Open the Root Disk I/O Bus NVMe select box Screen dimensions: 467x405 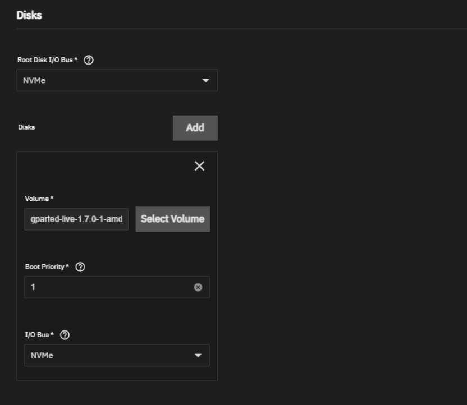pyautogui.click(x=117, y=80)
